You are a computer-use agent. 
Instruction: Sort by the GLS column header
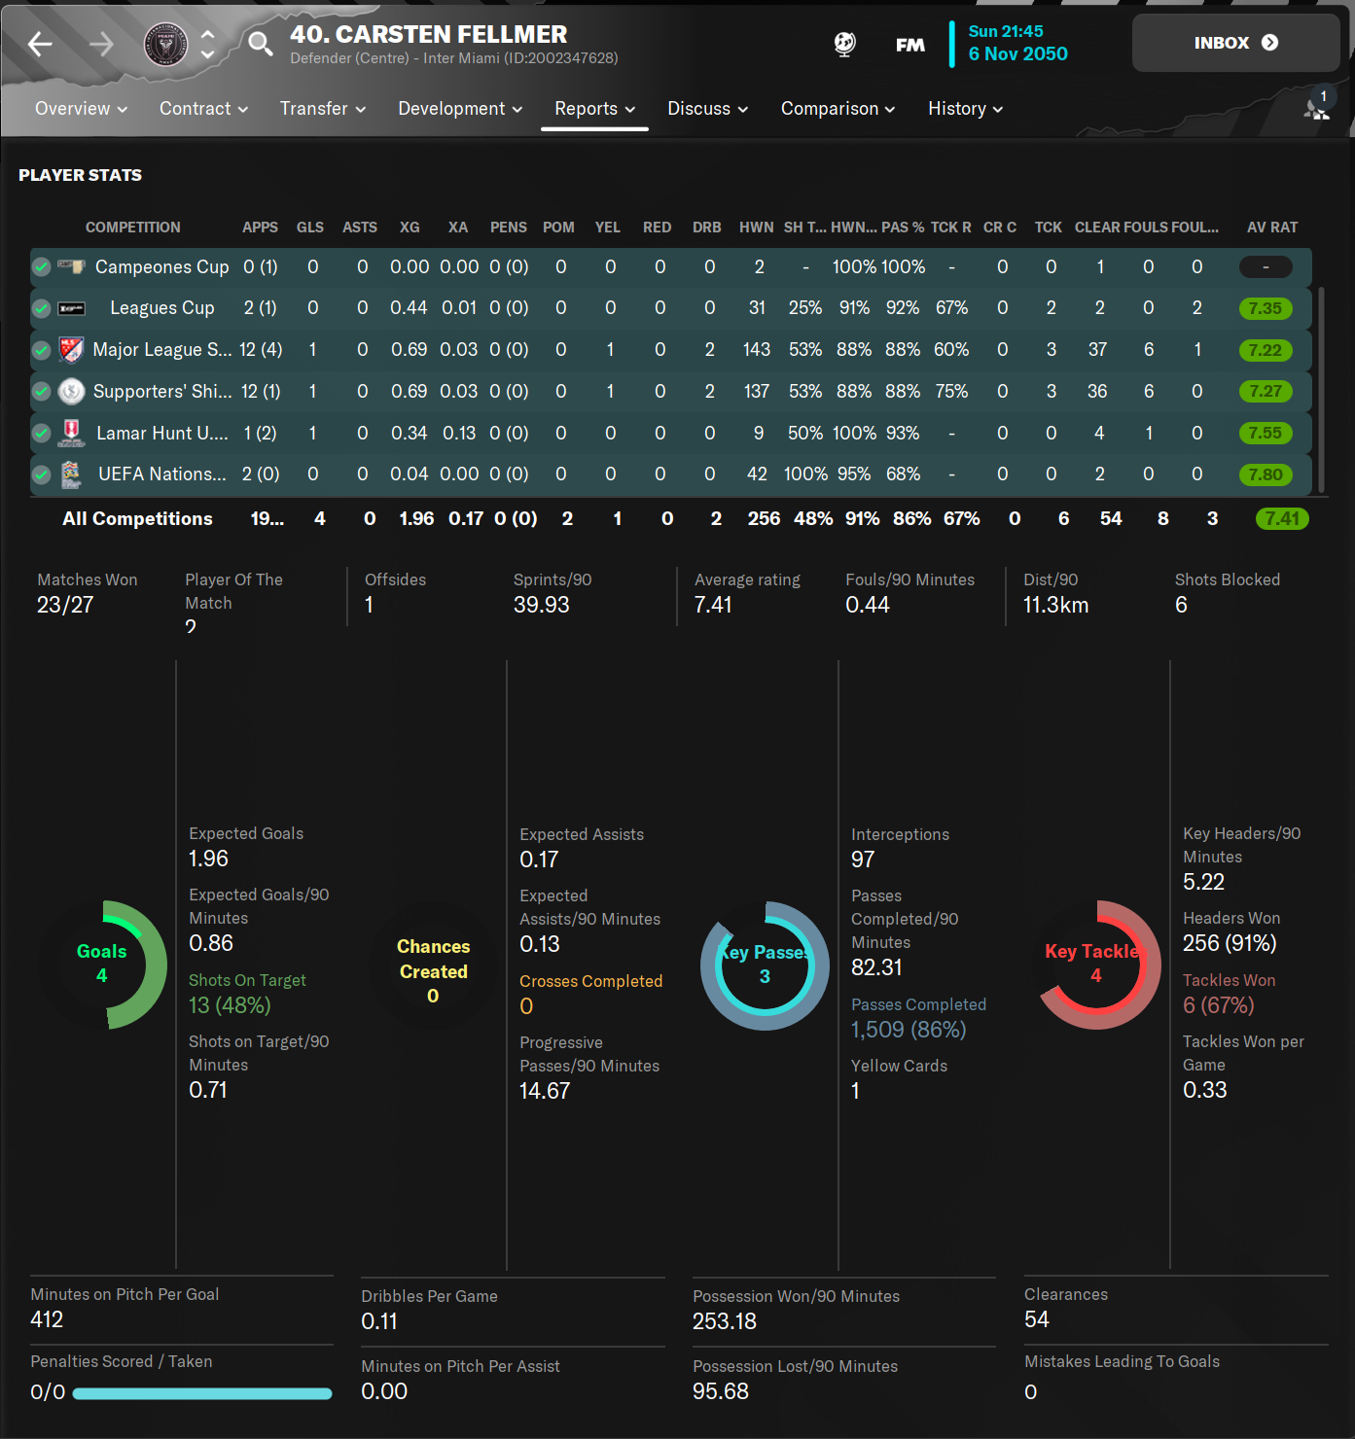click(x=310, y=228)
